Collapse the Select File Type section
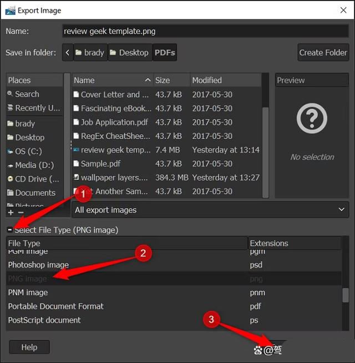Image resolution: width=355 pixels, height=363 pixels. point(10,230)
